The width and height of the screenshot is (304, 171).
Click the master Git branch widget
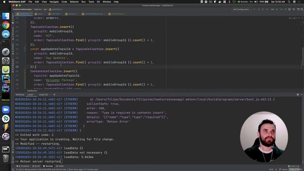click(283, 170)
